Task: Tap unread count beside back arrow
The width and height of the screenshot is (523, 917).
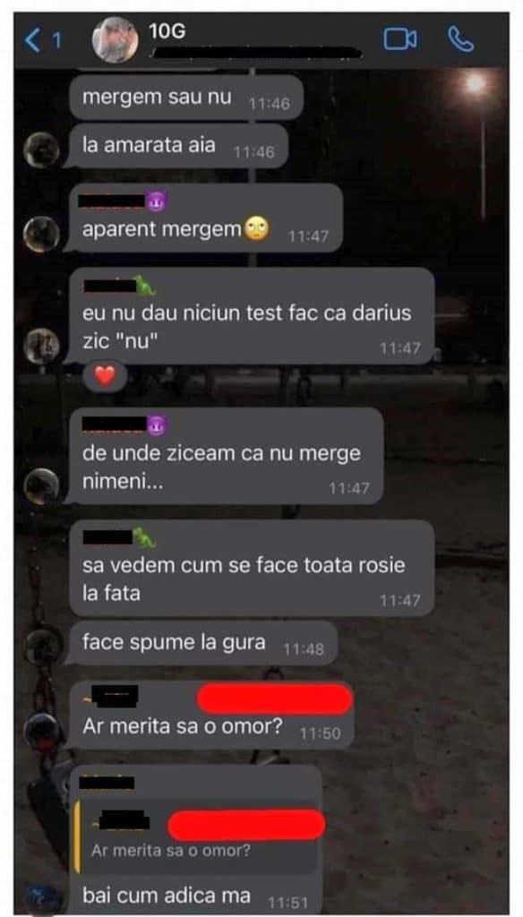Action: point(56,40)
